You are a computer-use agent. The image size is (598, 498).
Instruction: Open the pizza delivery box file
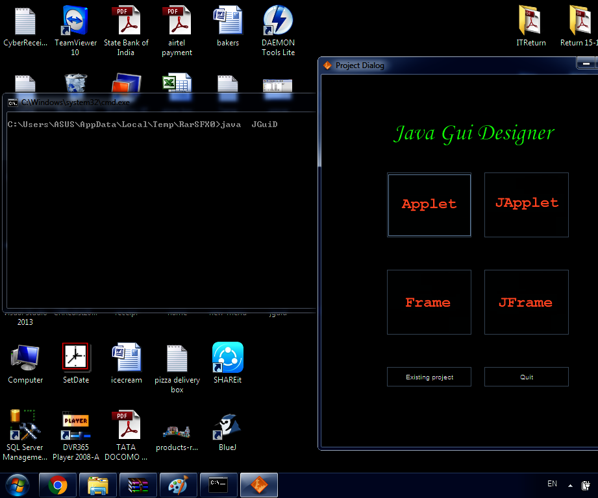177,368
